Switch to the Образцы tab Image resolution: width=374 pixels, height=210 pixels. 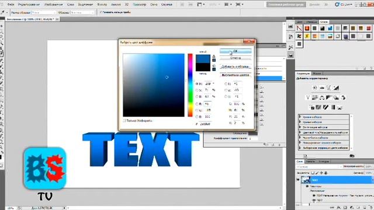311,22
